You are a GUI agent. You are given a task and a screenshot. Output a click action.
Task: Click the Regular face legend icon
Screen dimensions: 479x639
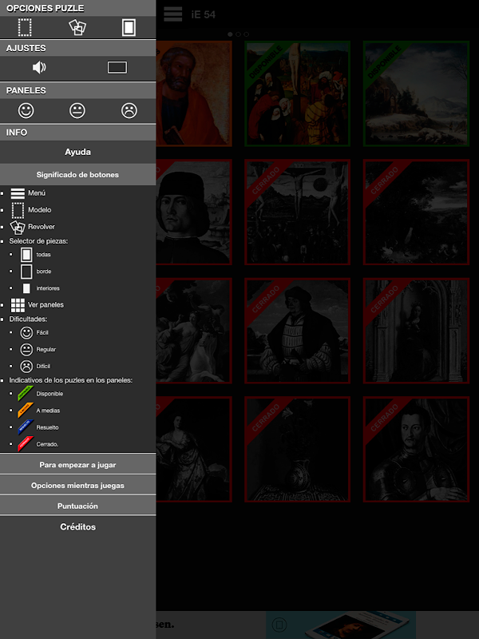coord(26,350)
